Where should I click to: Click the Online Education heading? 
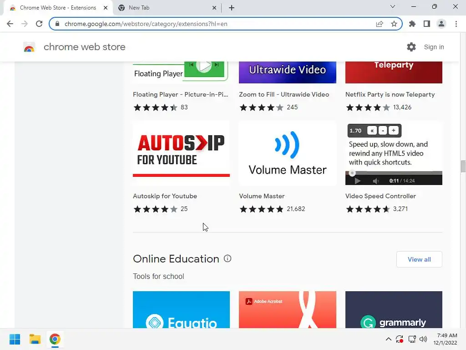tap(176, 259)
